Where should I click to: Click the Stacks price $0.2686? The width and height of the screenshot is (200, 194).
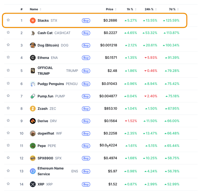pyautogui.click(x=110, y=20)
